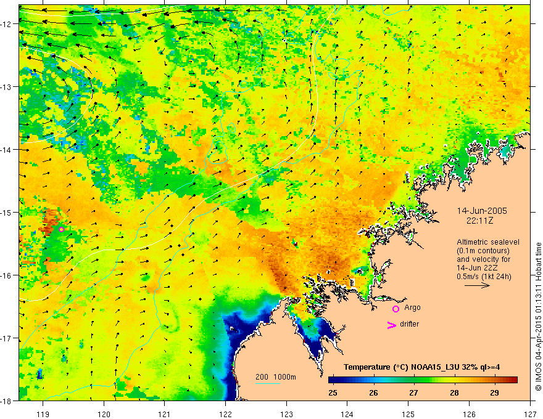Click the 'drifter' legend label
The image size is (543, 419).
[409, 324]
